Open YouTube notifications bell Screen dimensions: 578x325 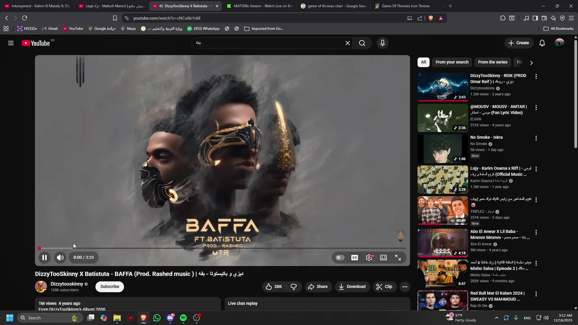[542, 43]
